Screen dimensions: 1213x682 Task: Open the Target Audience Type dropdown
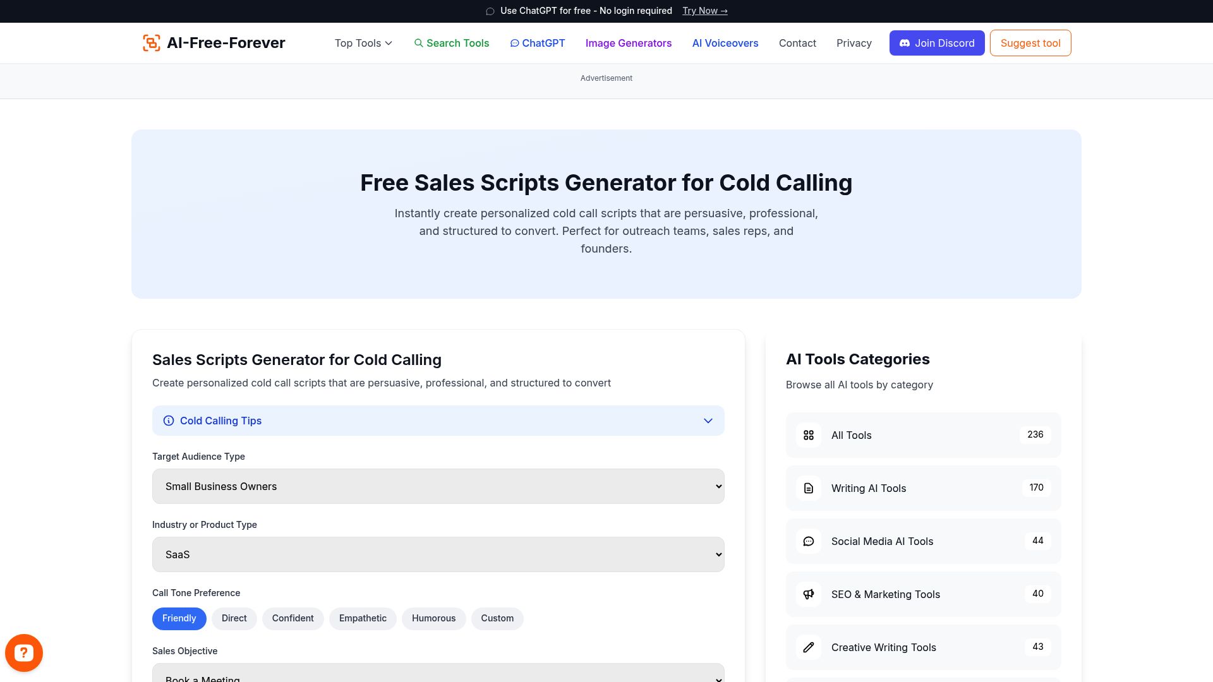pyautogui.click(x=438, y=486)
